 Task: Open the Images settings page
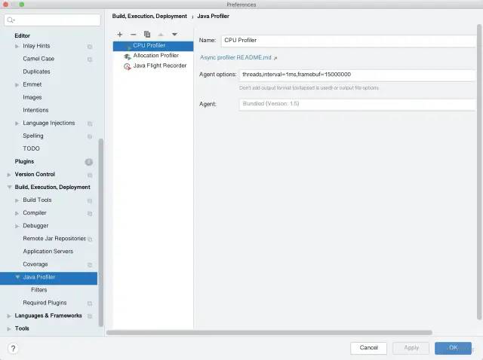(32, 97)
